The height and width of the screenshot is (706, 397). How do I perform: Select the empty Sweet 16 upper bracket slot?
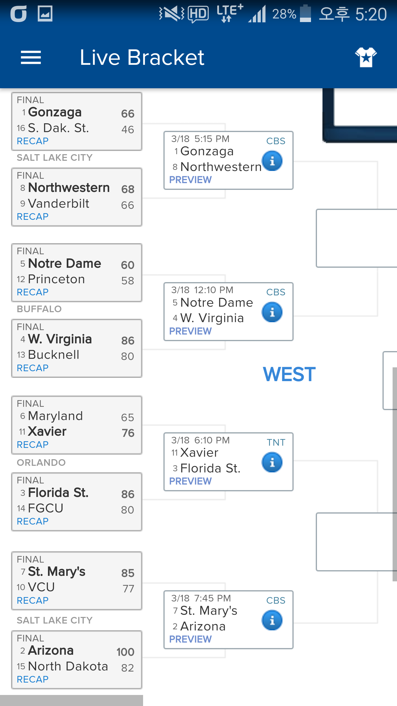point(356,238)
